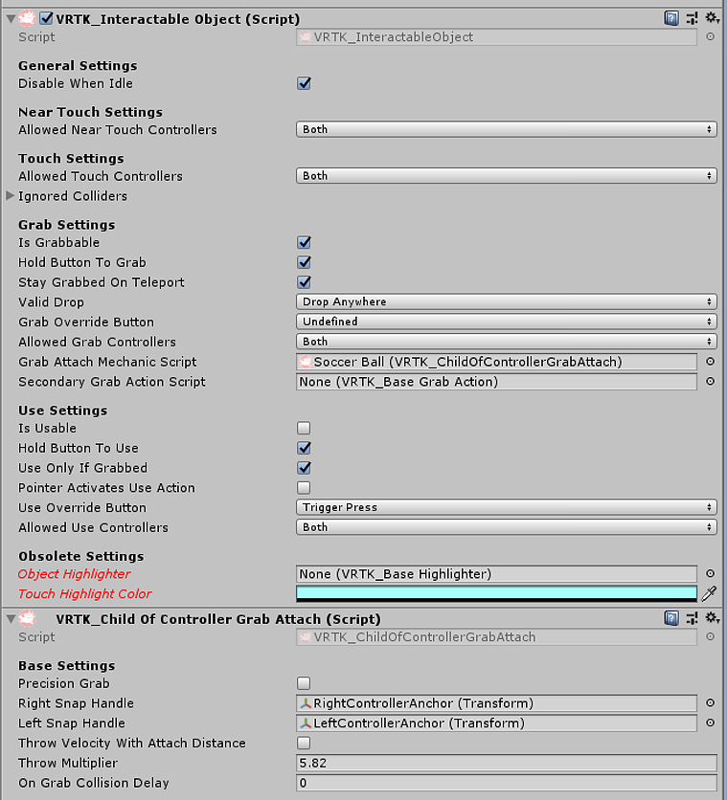Expand the Ignored Colliders list
The height and width of the screenshot is (800, 727).
click(x=10, y=196)
